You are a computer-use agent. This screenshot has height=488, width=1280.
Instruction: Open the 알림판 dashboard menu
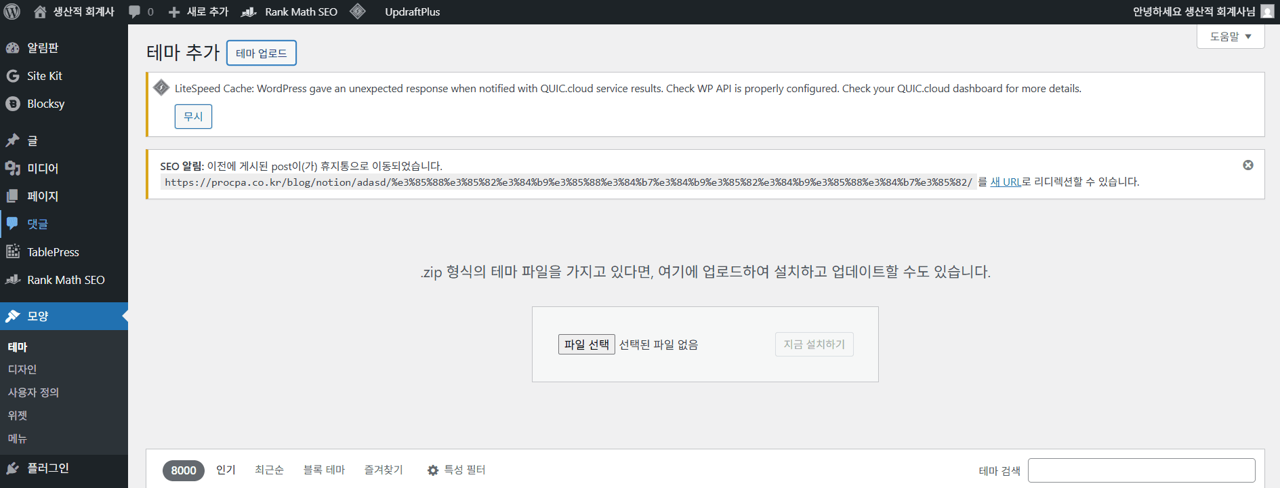point(42,47)
